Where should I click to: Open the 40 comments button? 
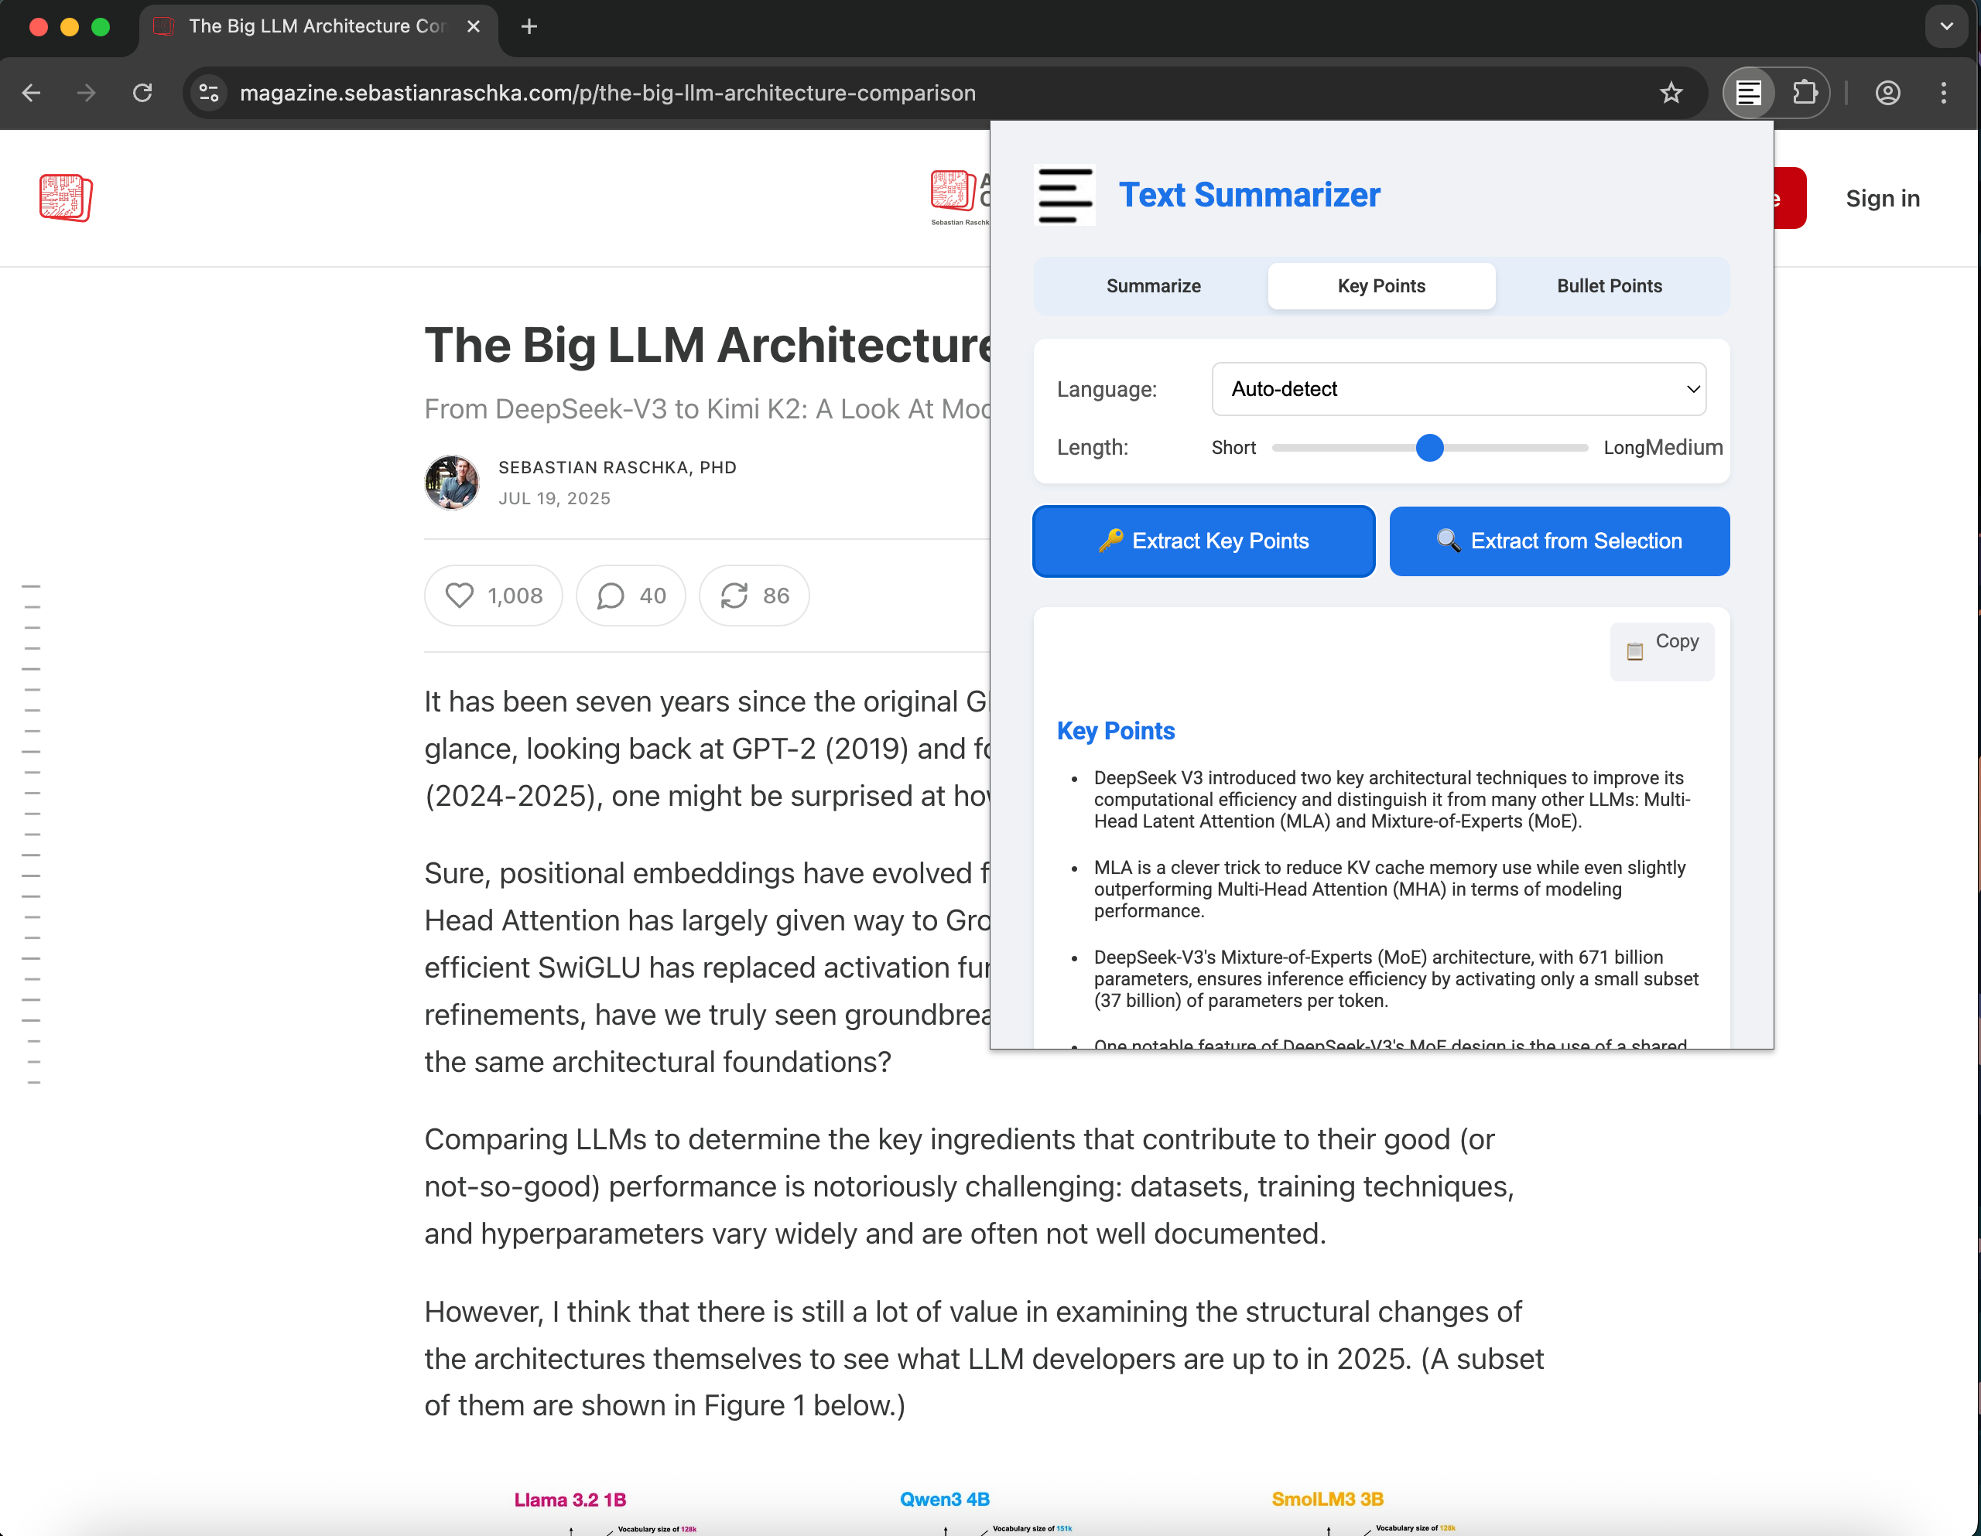[x=631, y=596]
